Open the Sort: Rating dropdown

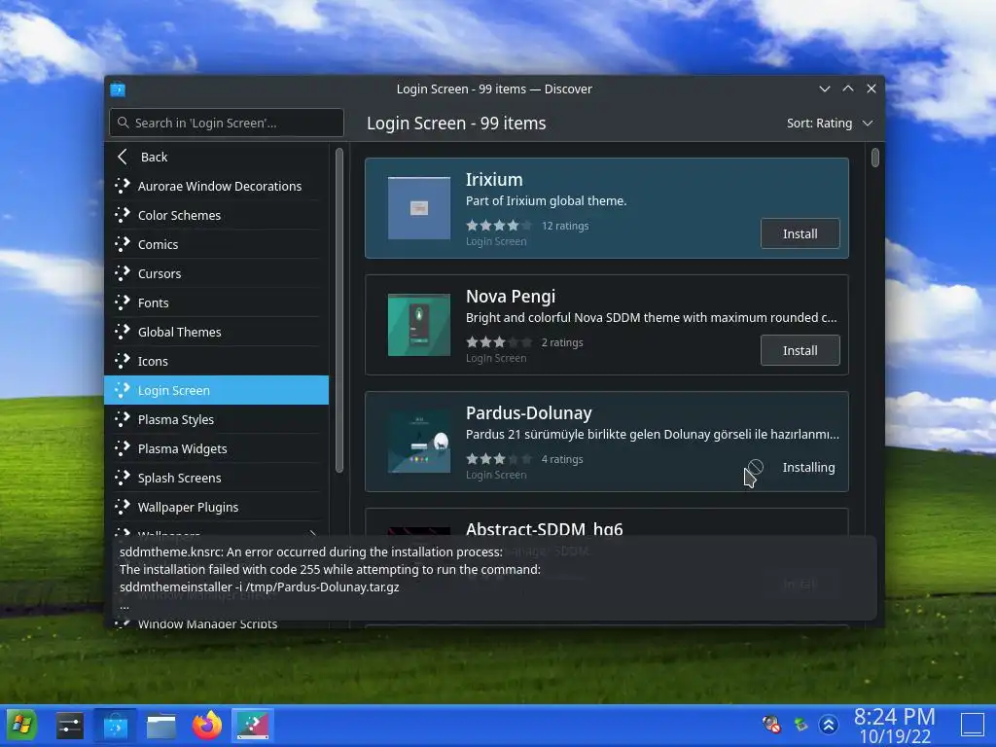[830, 124]
